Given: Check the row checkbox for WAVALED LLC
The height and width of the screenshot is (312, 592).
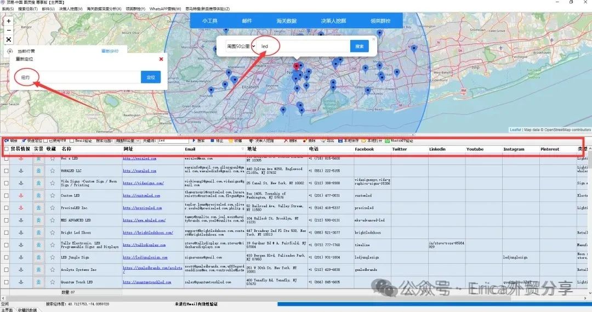Looking at the screenshot, I should click(x=6, y=171).
